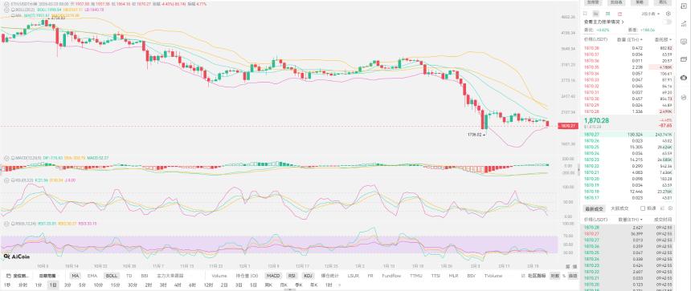Open the sidebar chart trend icon
Image resolution: width=691 pixels, height=291 pixels.
[684, 23]
